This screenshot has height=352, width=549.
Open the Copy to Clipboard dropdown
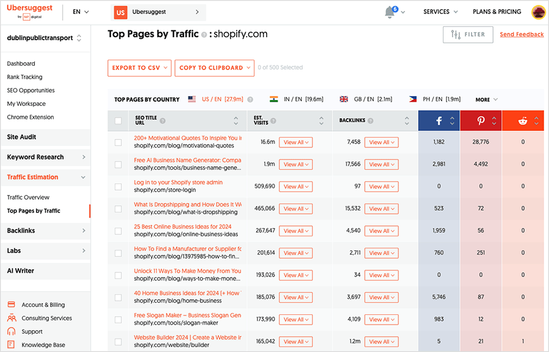[215, 68]
